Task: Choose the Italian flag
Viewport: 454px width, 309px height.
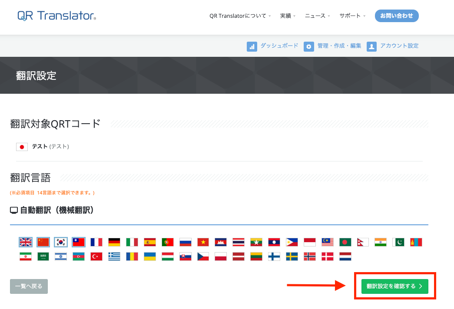Action: [x=132, y=242]
